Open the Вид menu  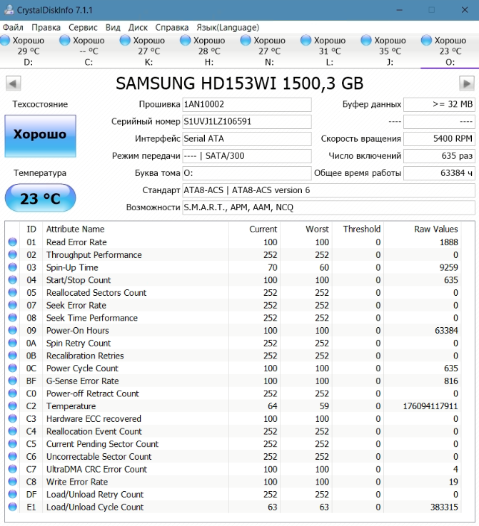click(113, 28)
